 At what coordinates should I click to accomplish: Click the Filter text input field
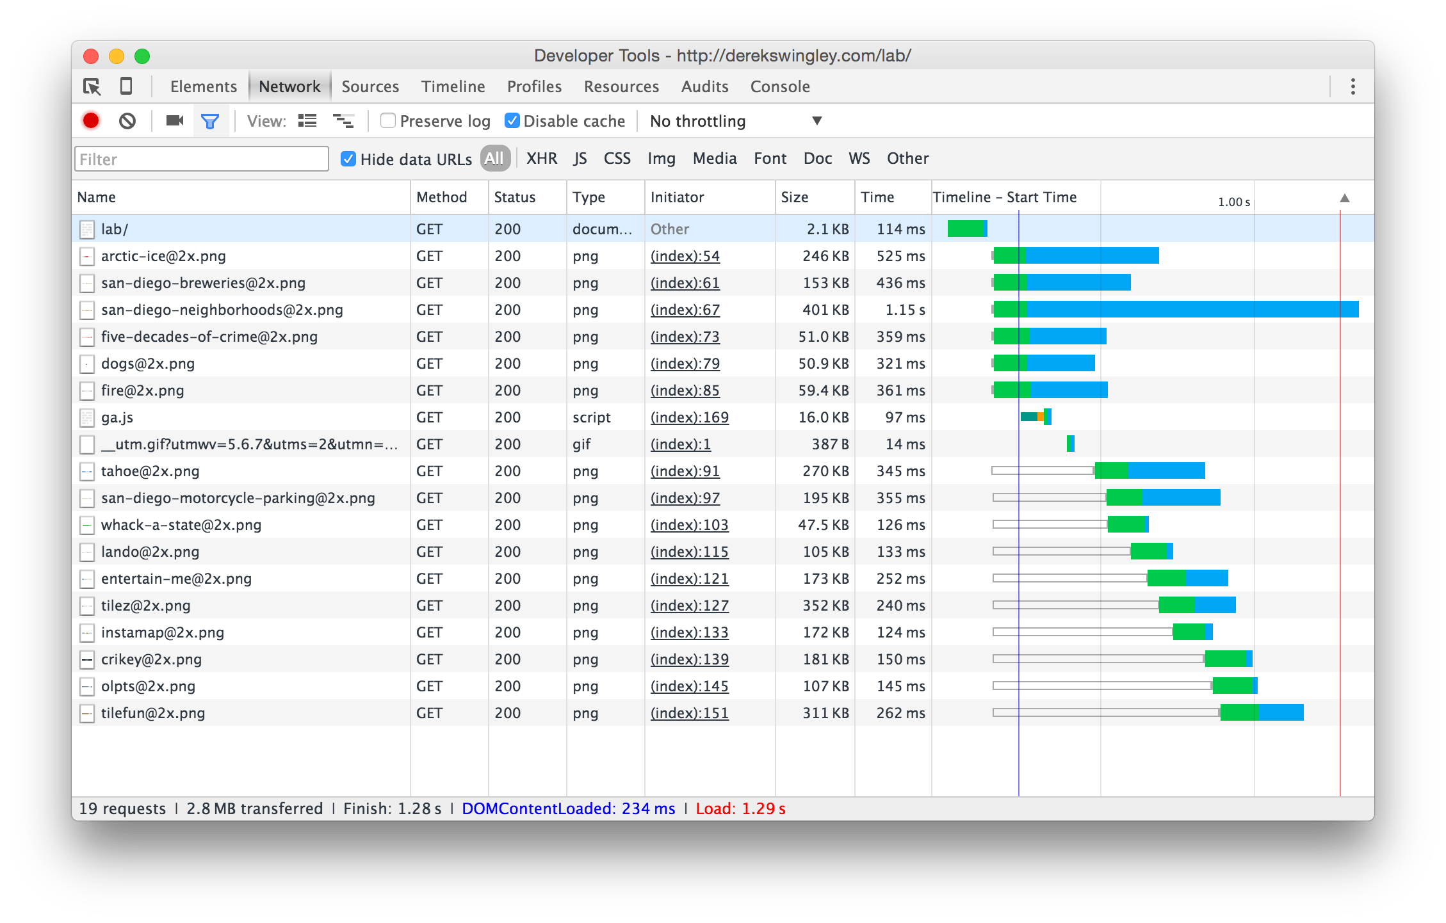click(x=202, y=159)
